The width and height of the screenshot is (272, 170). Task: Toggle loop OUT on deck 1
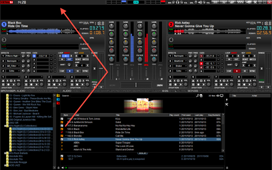pos(69,59)
